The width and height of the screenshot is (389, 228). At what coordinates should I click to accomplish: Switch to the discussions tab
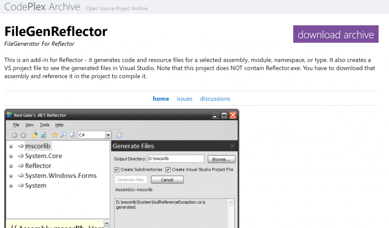point(215,99)
